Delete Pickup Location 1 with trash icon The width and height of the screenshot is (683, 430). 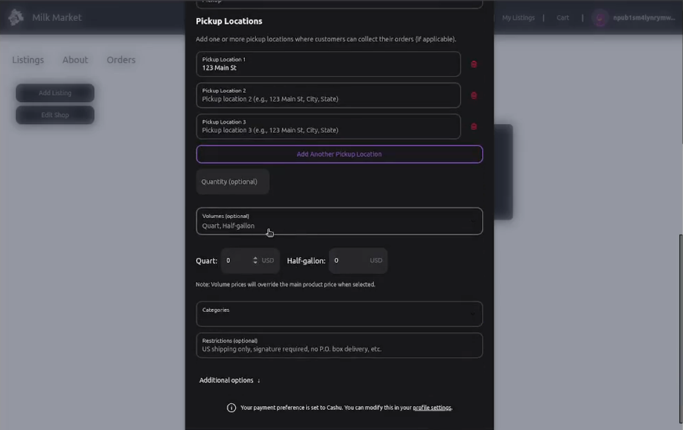pos(473,64)
